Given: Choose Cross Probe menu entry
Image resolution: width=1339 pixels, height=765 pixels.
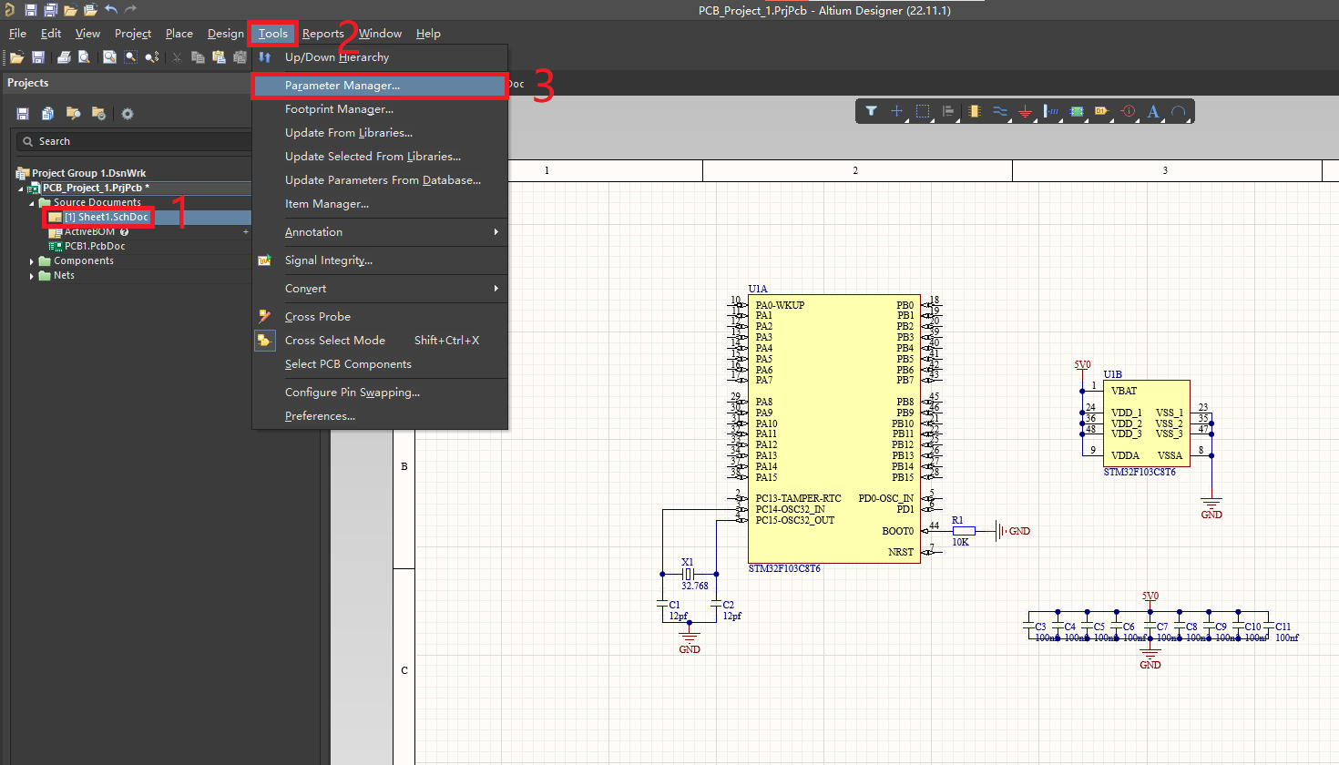Looking at the screenshot, I should pos(380,317).
